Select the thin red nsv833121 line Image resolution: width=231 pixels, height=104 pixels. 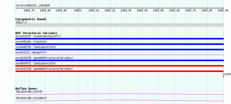pyautogui.click(x=120, y=55)
